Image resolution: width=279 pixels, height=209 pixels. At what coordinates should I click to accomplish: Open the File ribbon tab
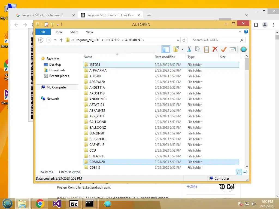(x=43, y=32)
